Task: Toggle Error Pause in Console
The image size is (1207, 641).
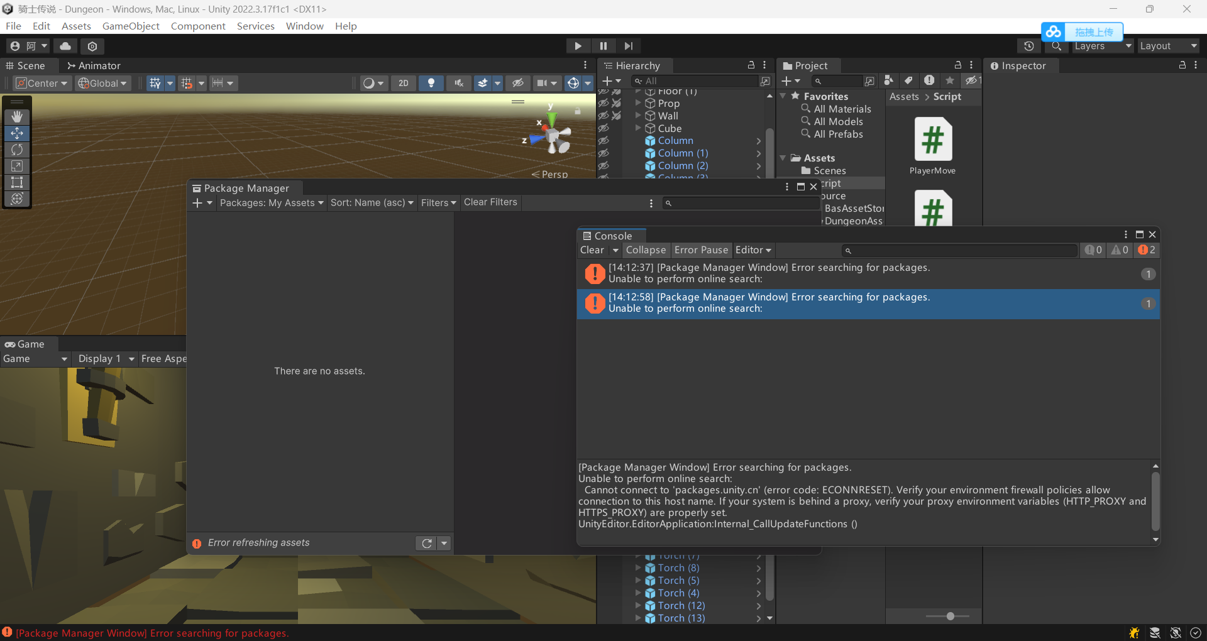Action: (701, 250)
